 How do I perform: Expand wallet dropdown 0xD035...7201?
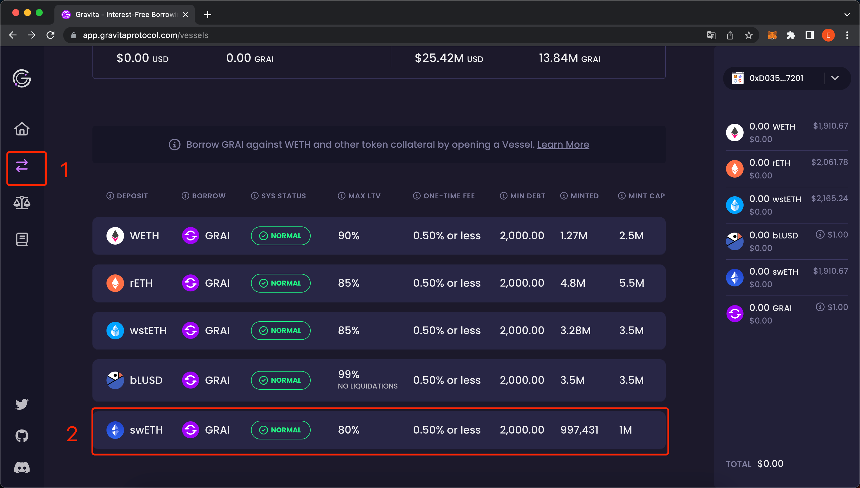(x=835, y=78)
